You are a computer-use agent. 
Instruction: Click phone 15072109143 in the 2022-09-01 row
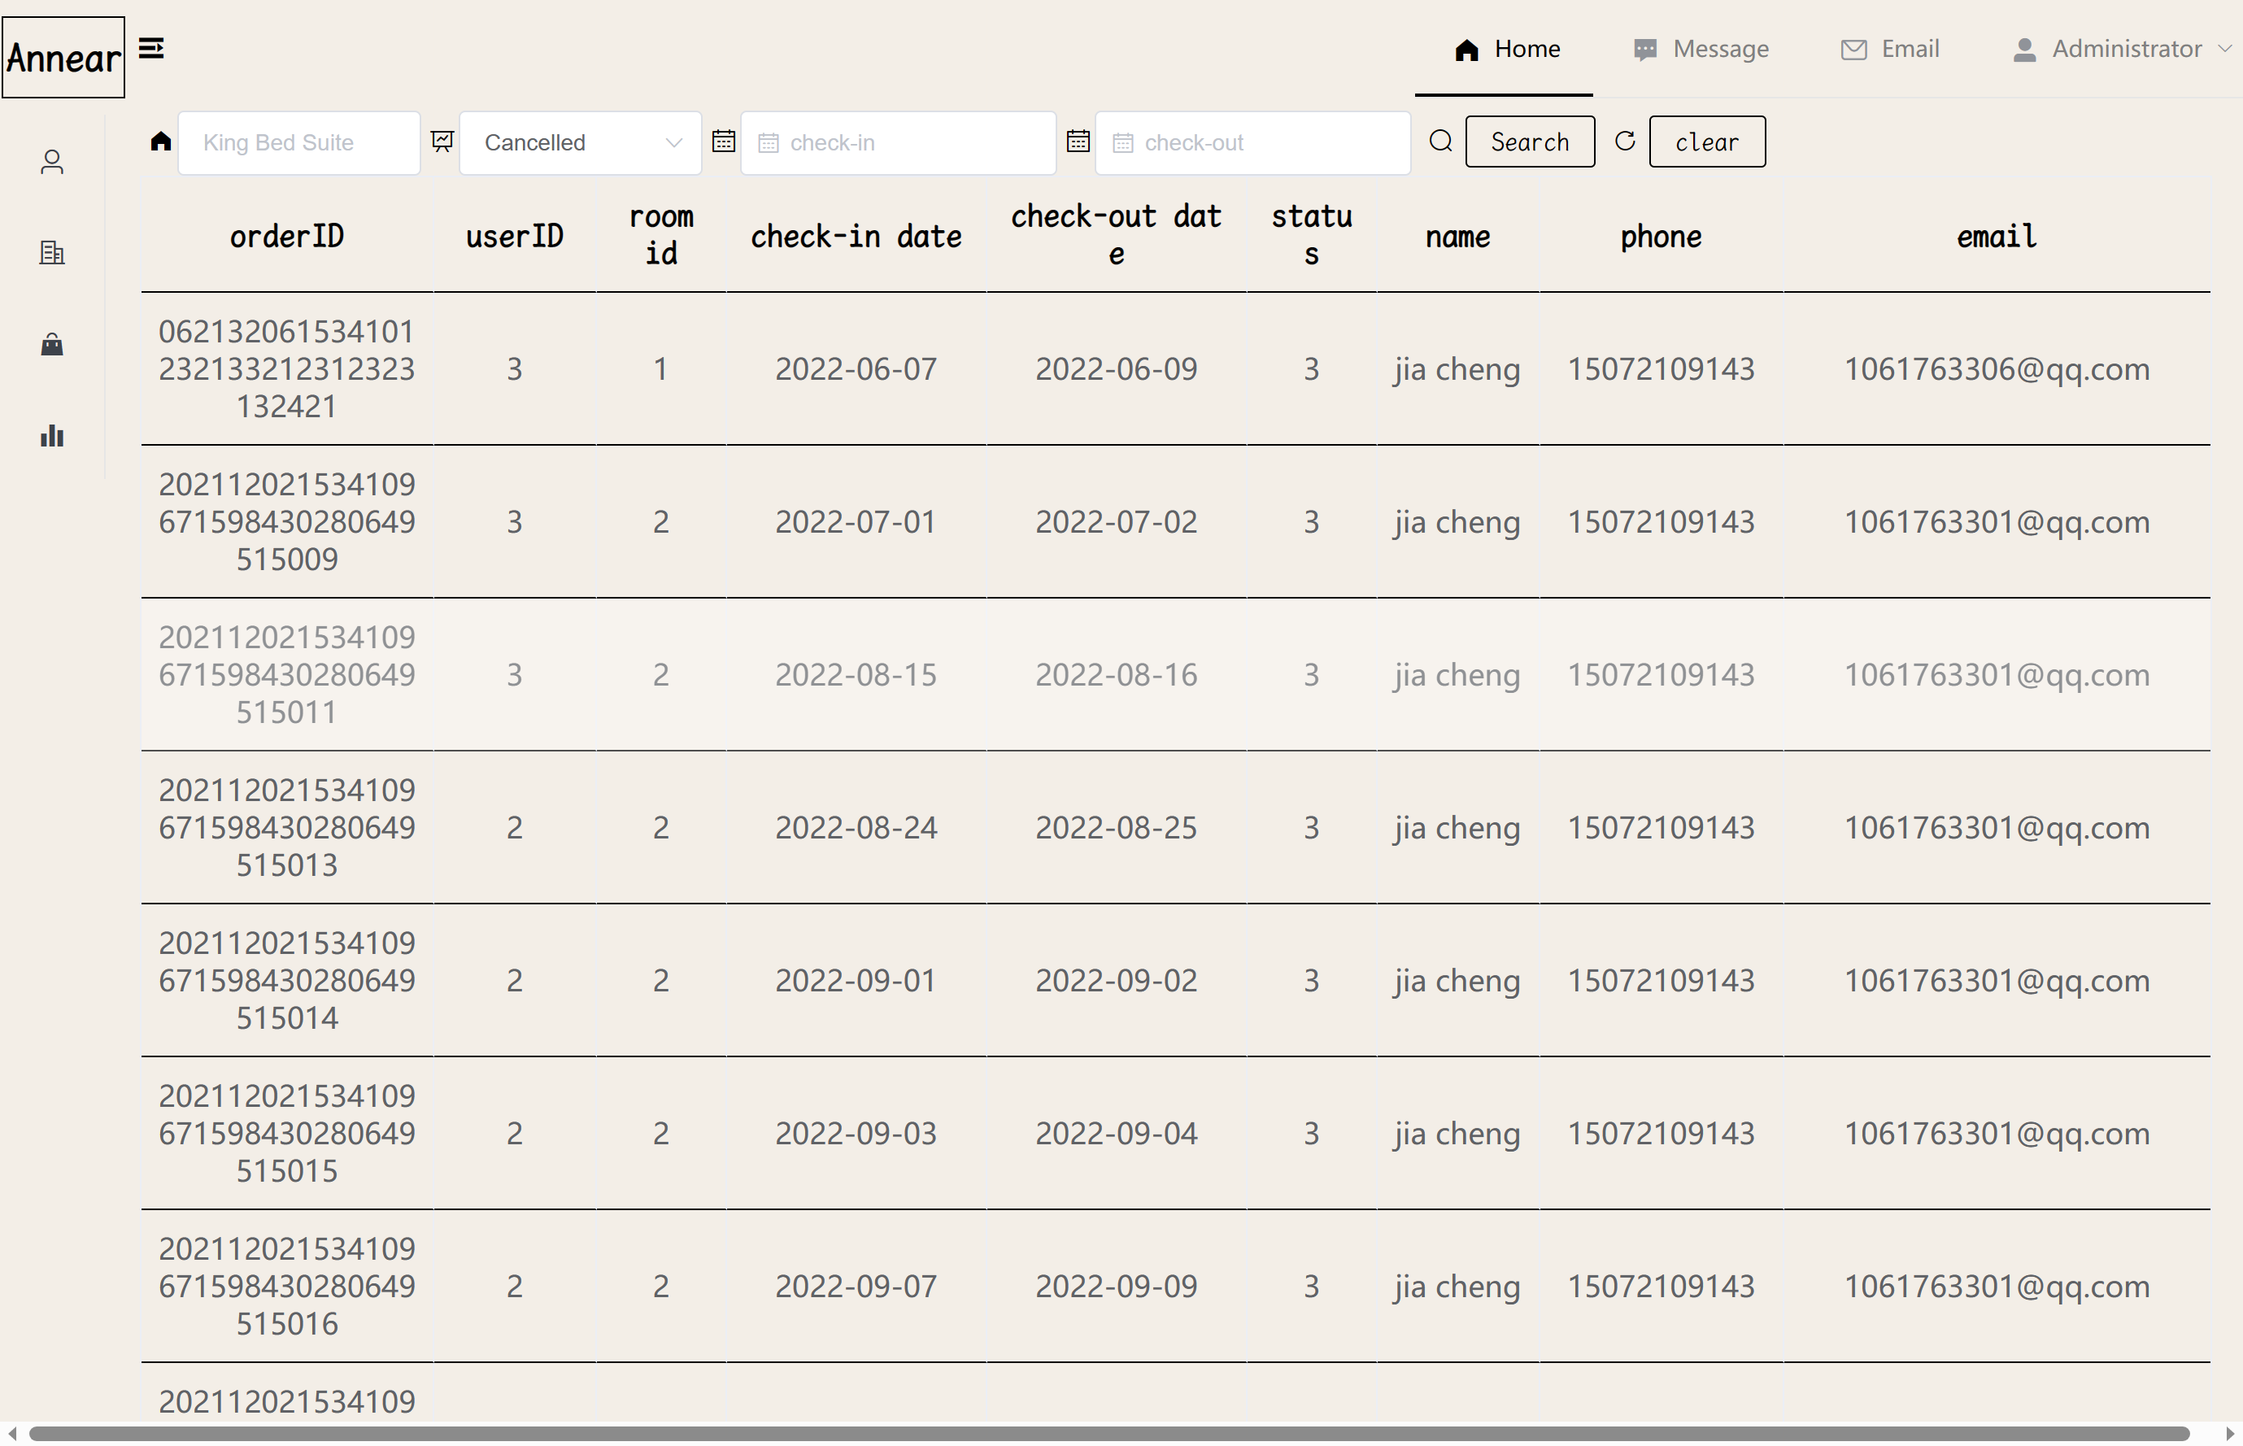click(x=1661, y=980)
